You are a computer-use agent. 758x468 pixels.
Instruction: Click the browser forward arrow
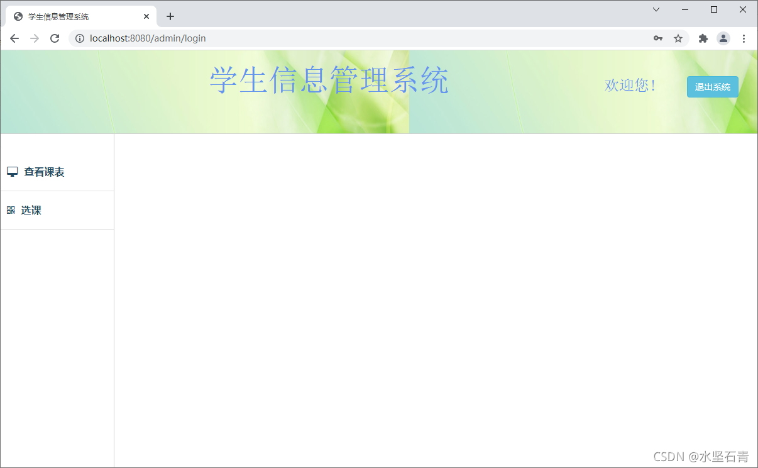click(x=35, y=38)
